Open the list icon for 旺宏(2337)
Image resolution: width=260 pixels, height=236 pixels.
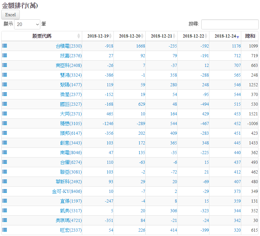5,230
